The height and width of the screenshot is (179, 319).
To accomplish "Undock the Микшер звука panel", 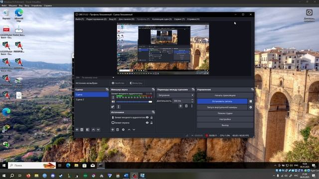I will click(153, 89).
